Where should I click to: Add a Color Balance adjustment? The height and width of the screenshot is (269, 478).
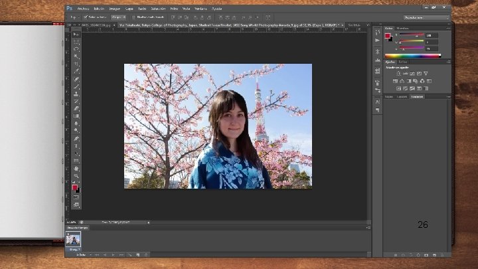(x=402, y=81)
